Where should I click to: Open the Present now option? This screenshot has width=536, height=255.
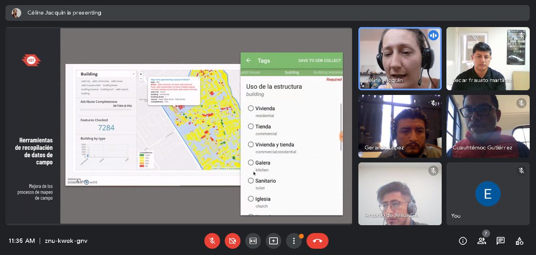click(273, 241)
